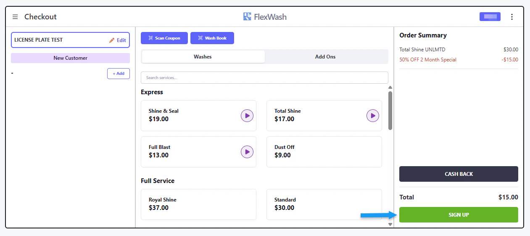The height and width of the screenshot is (236, 530).
Task: Click the pencil Edit icon for license plate
Action: 112,40
